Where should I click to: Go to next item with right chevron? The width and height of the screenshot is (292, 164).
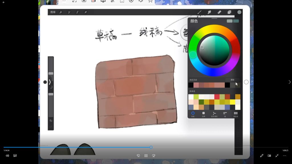click(x=289, y=82)
